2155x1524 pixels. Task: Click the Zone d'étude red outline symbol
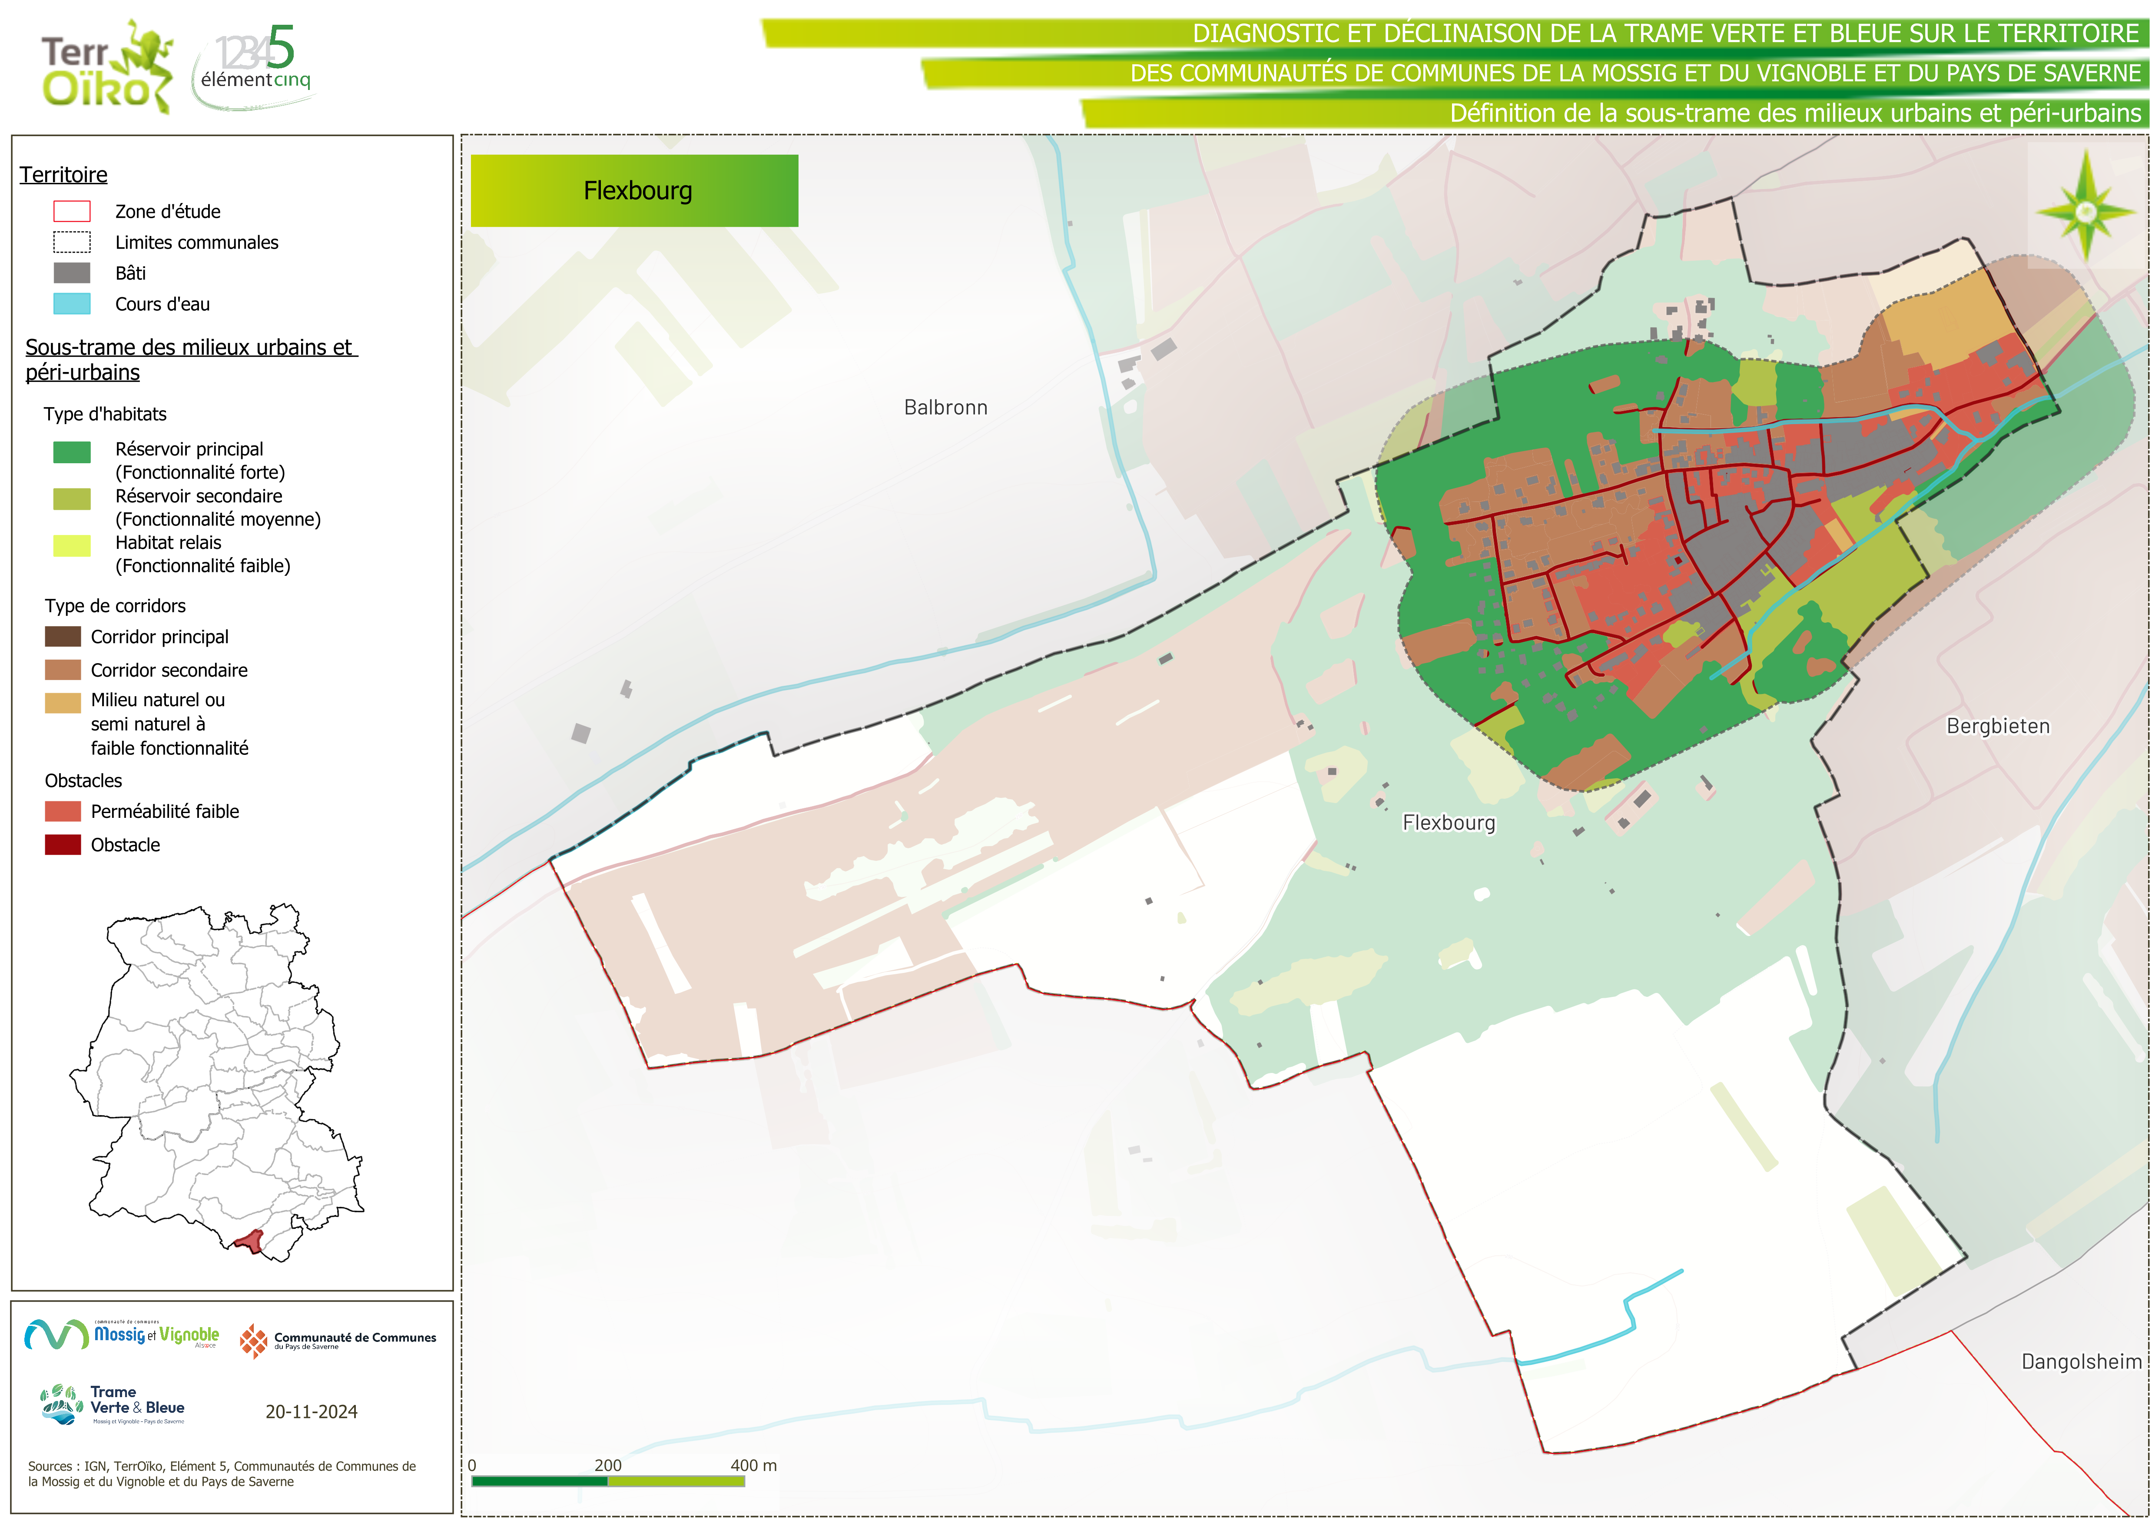[x=71, y=211]
